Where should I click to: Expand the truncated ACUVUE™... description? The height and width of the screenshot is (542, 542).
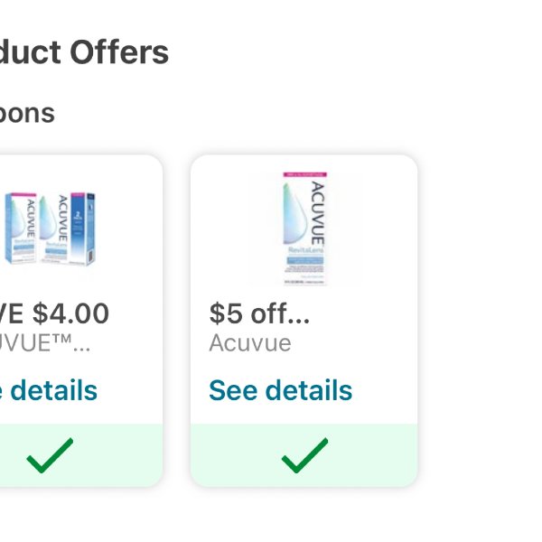(x=45, y=343)
